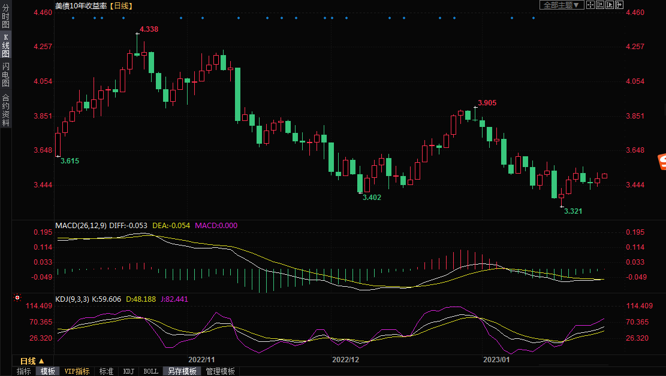Expand the 日线 period selector
Image resolution: width=666 pixels, height=376 pixels.
(x=32, y=361)
